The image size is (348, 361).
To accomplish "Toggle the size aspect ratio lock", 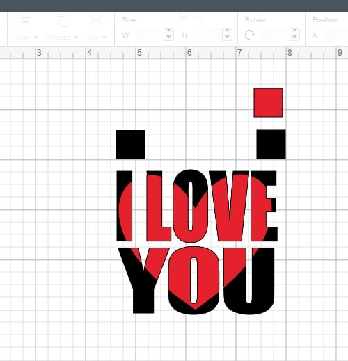I will tap(182, 18).
